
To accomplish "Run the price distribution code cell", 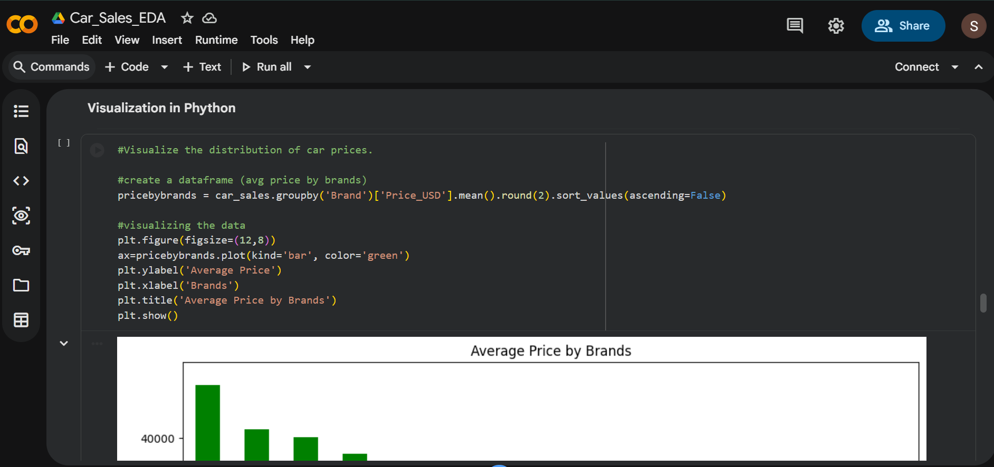I will pyautogui.click(x=97, y=150).
